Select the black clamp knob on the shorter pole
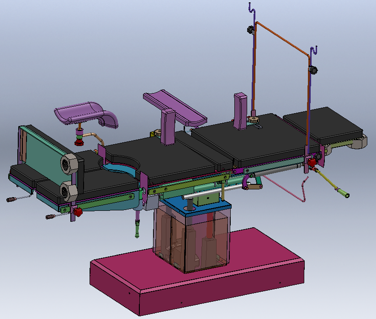The height and width of the screenshot is (319, 376). [313, 70]
